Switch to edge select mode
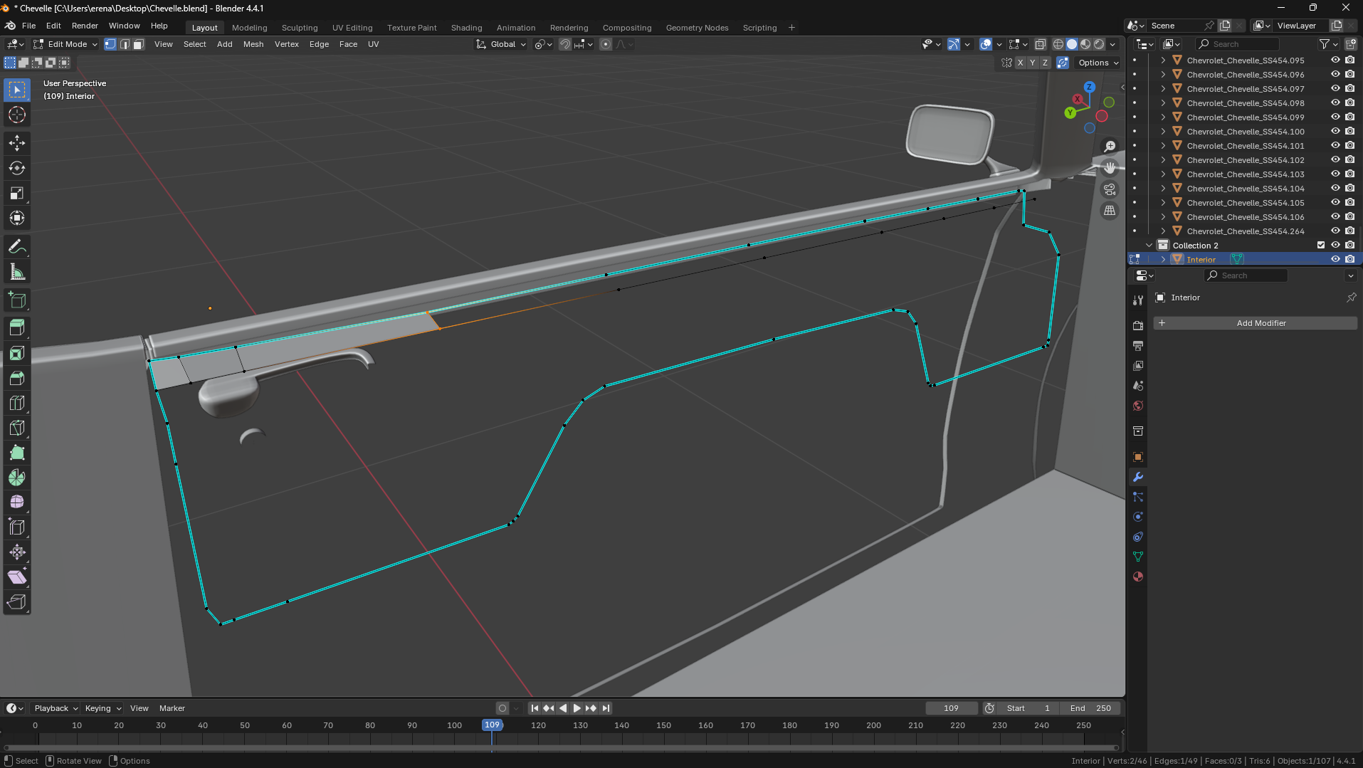This screenshot has height=768, width=1363. click(x=125, y=44)
